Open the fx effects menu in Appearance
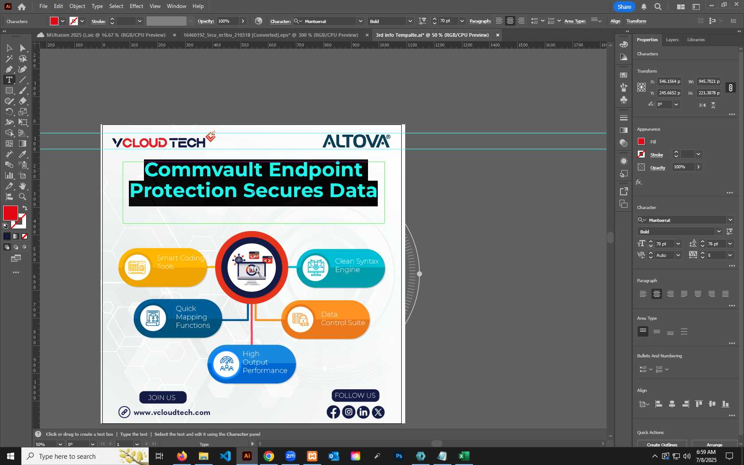This screenshot has width=744, height=465. pos(639,182)
